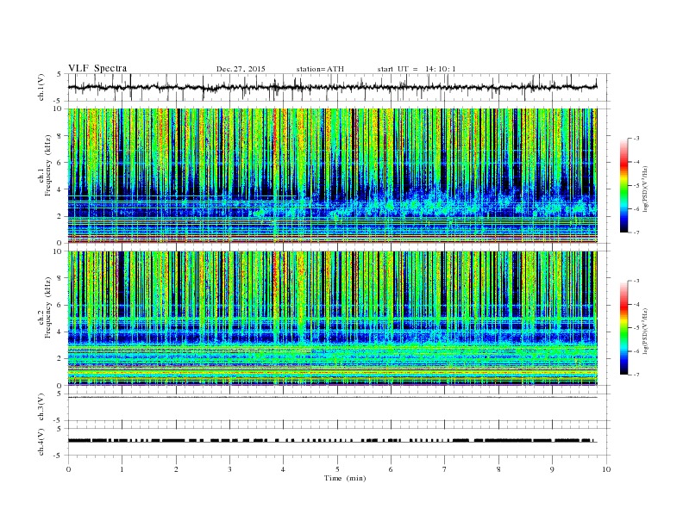The width and height of the screenshot is (683, 527).
Task: Click the ch.3 flat signal trace
Action: click(332, 398)
